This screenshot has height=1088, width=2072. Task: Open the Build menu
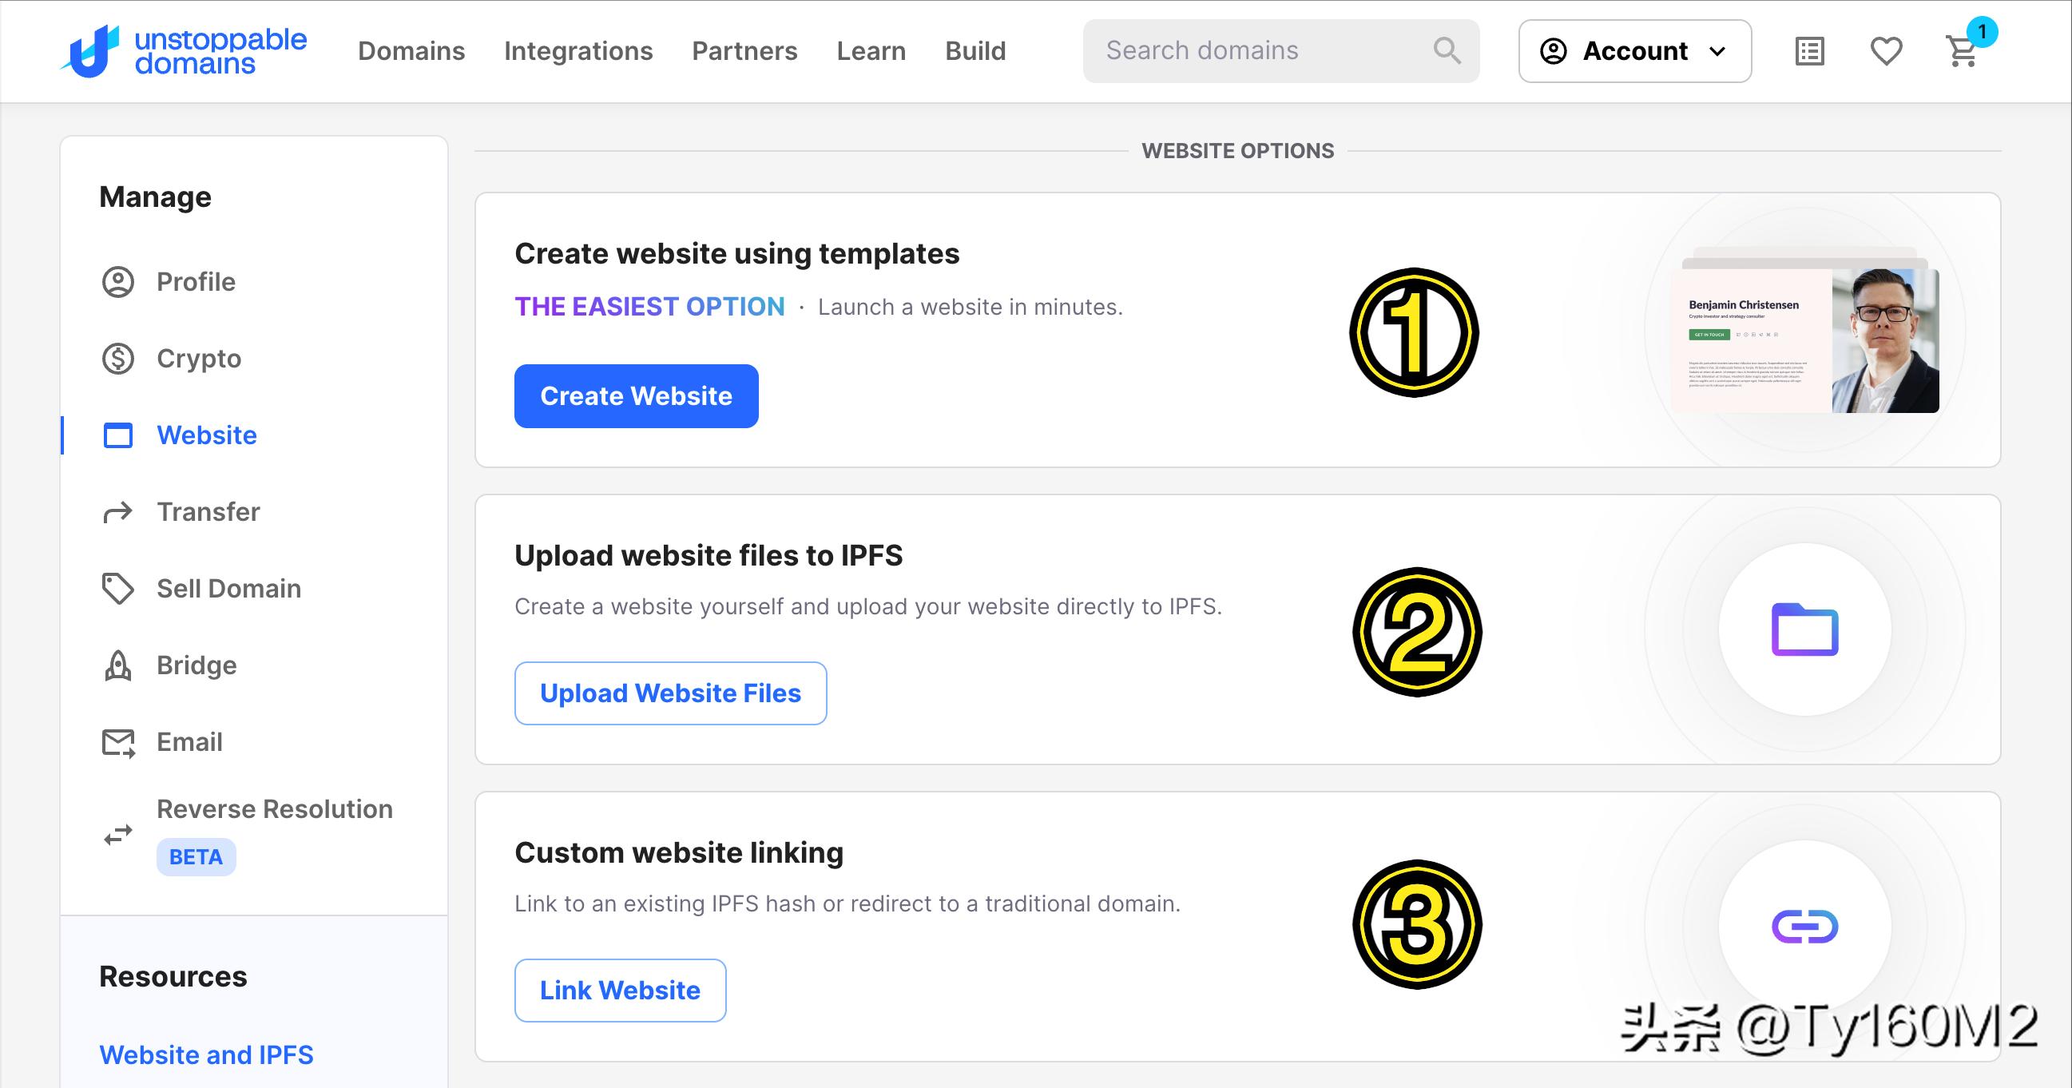(974, 50)
